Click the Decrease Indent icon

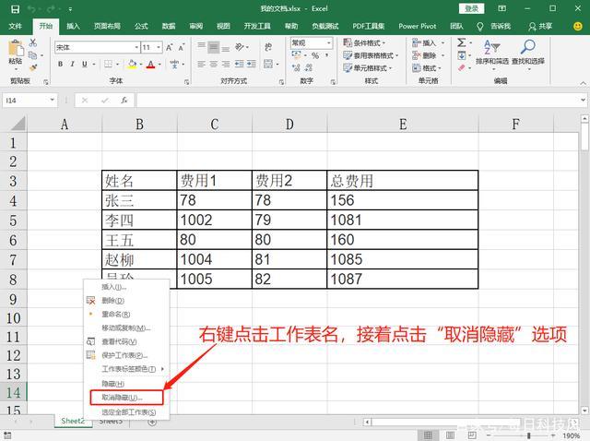239,64
